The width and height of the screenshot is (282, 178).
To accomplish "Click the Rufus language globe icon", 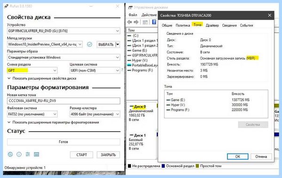I will pos(10,154).
